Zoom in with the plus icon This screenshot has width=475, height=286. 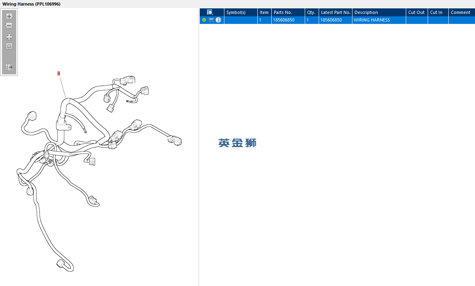pos(9,16)
